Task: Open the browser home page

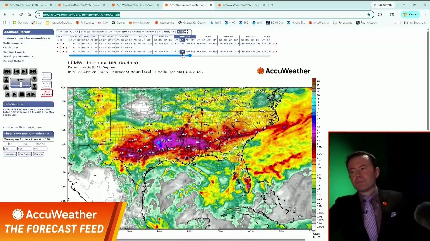Action: click(29, 14)
